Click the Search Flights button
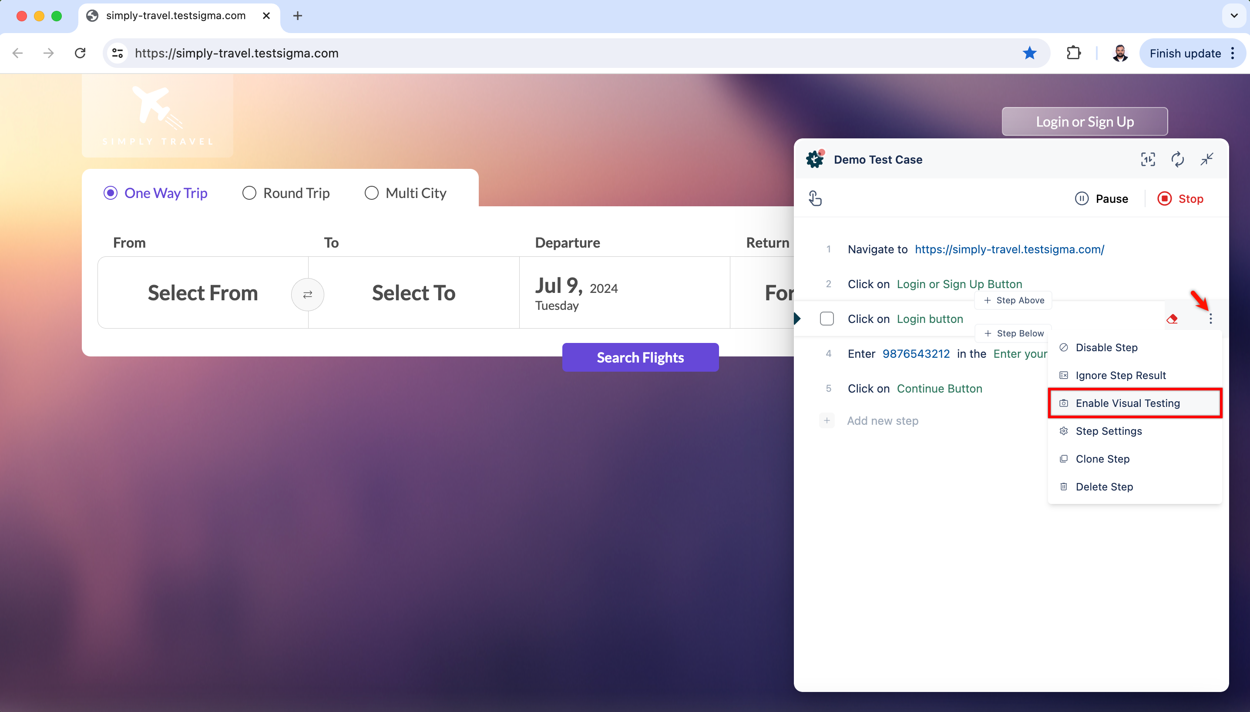The width and height of the screenshot is (1250, 712). click(x=640, y=357)
